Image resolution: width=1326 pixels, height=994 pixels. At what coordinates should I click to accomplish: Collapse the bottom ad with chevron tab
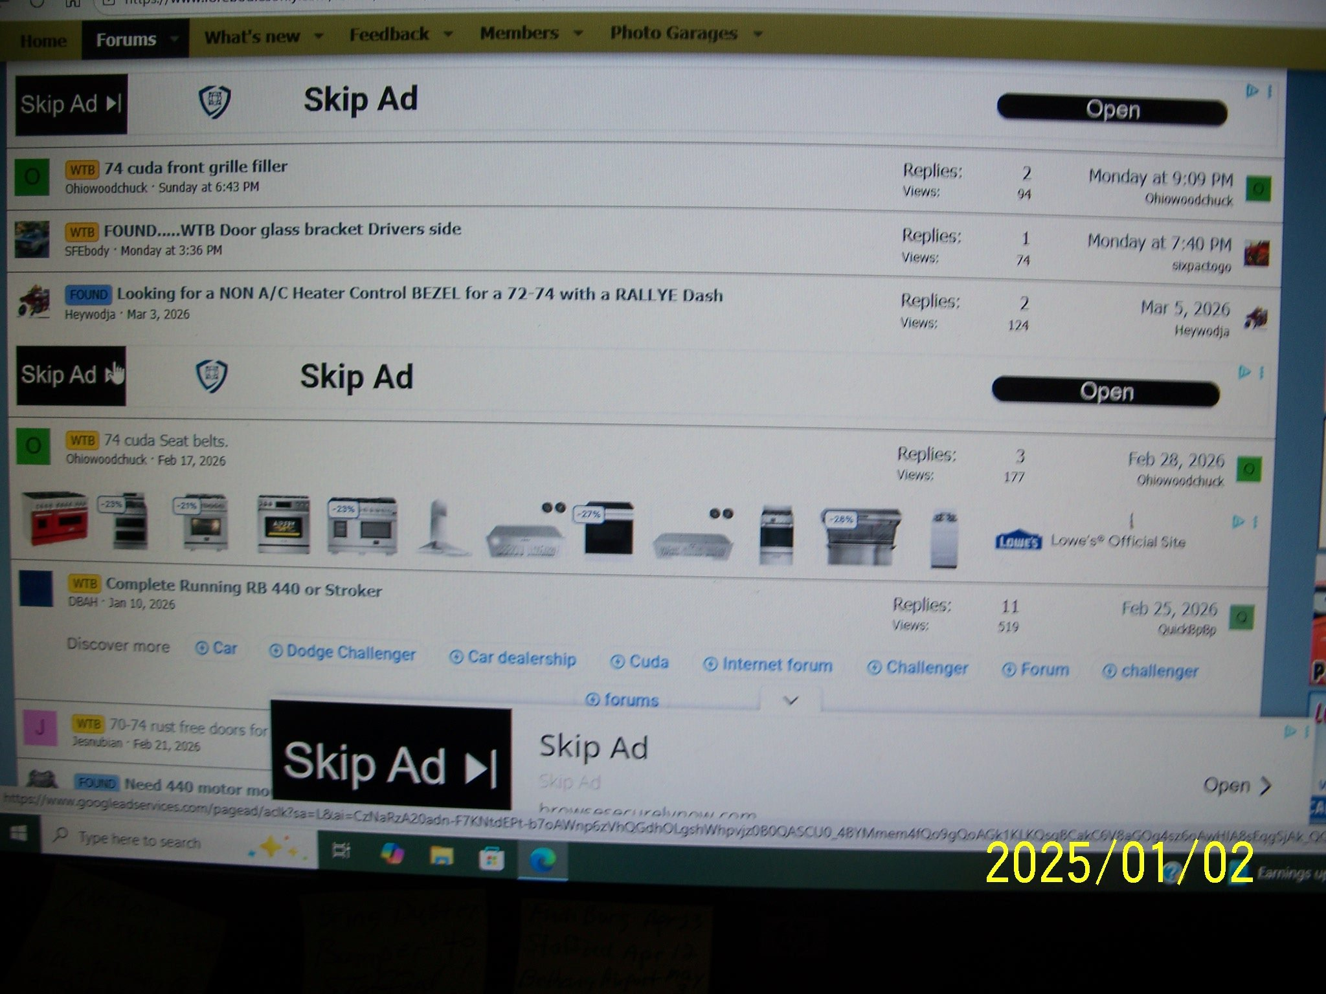click(791, 700)
